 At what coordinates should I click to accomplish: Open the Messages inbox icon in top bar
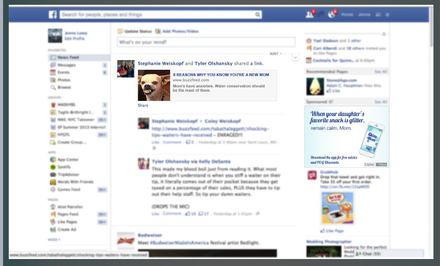(321, 14)
